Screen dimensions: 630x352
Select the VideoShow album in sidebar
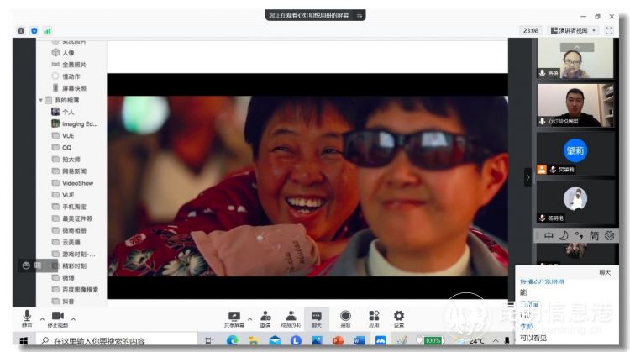[x=77, y=182]
